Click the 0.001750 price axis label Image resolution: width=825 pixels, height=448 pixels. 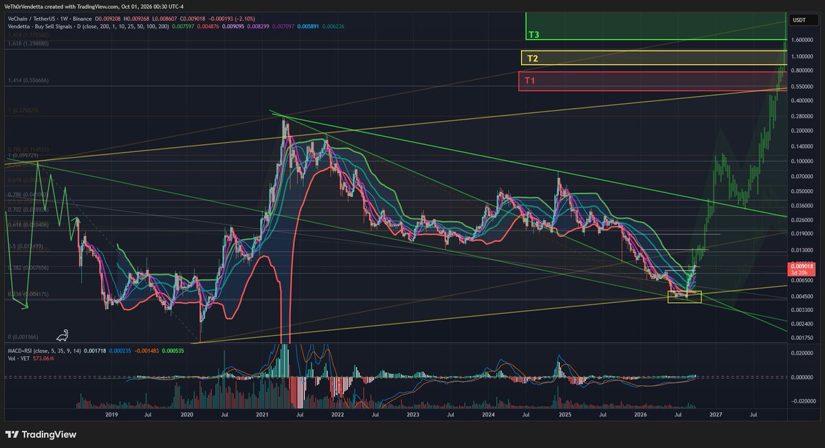[804, 337]
